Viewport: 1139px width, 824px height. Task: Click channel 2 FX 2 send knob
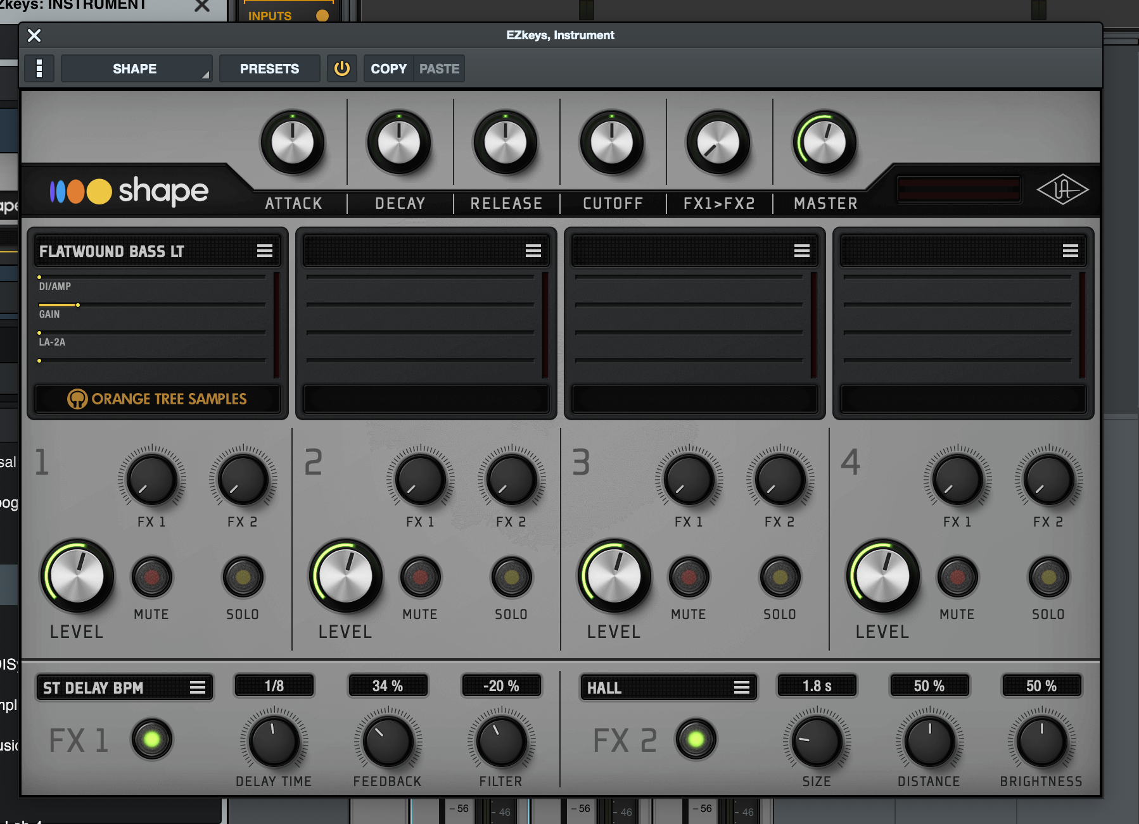[511, 479]
